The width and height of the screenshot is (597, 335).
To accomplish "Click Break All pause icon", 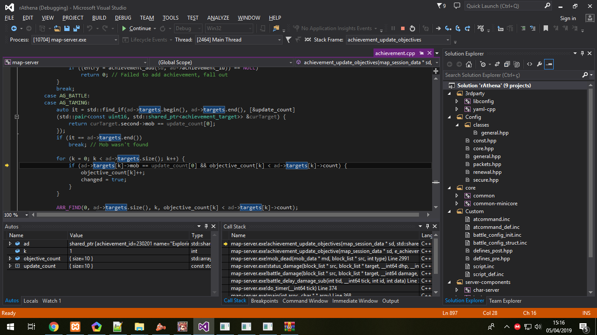I will (x=393, y=28).
